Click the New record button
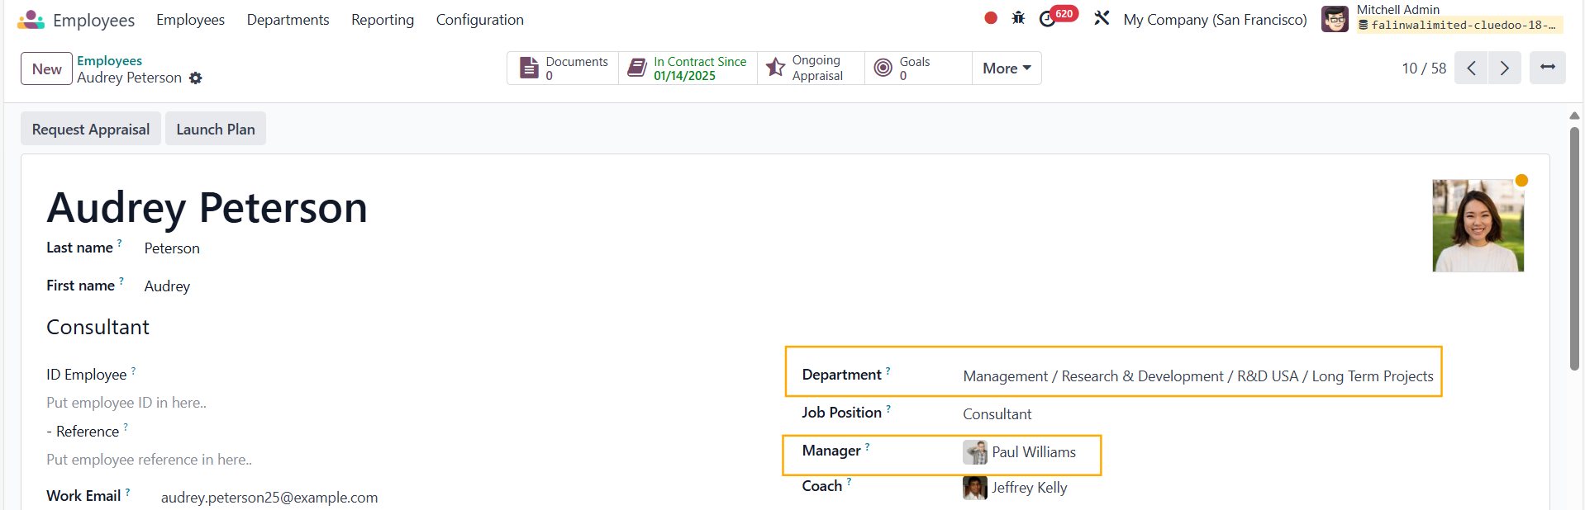This screenshot has width=1585, height=510. pyautogui.click(x=46, y=69)
